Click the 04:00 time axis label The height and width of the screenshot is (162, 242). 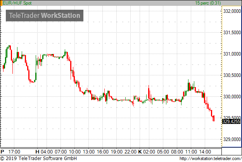point(47,152)
